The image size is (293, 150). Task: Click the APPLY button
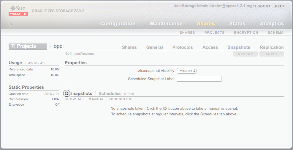[272, 54]
